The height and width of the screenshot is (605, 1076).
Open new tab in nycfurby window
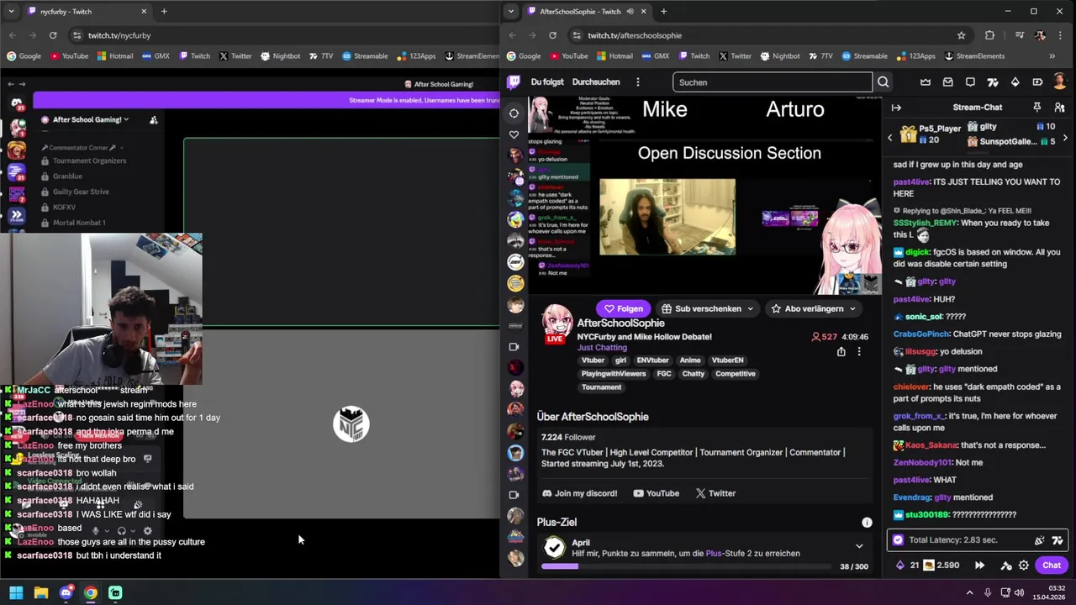tap(164, 12)
